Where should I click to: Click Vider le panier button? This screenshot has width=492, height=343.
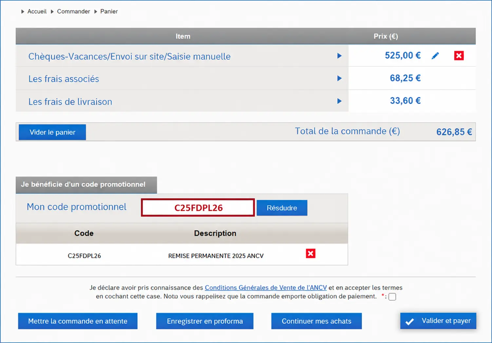(52, 132)
